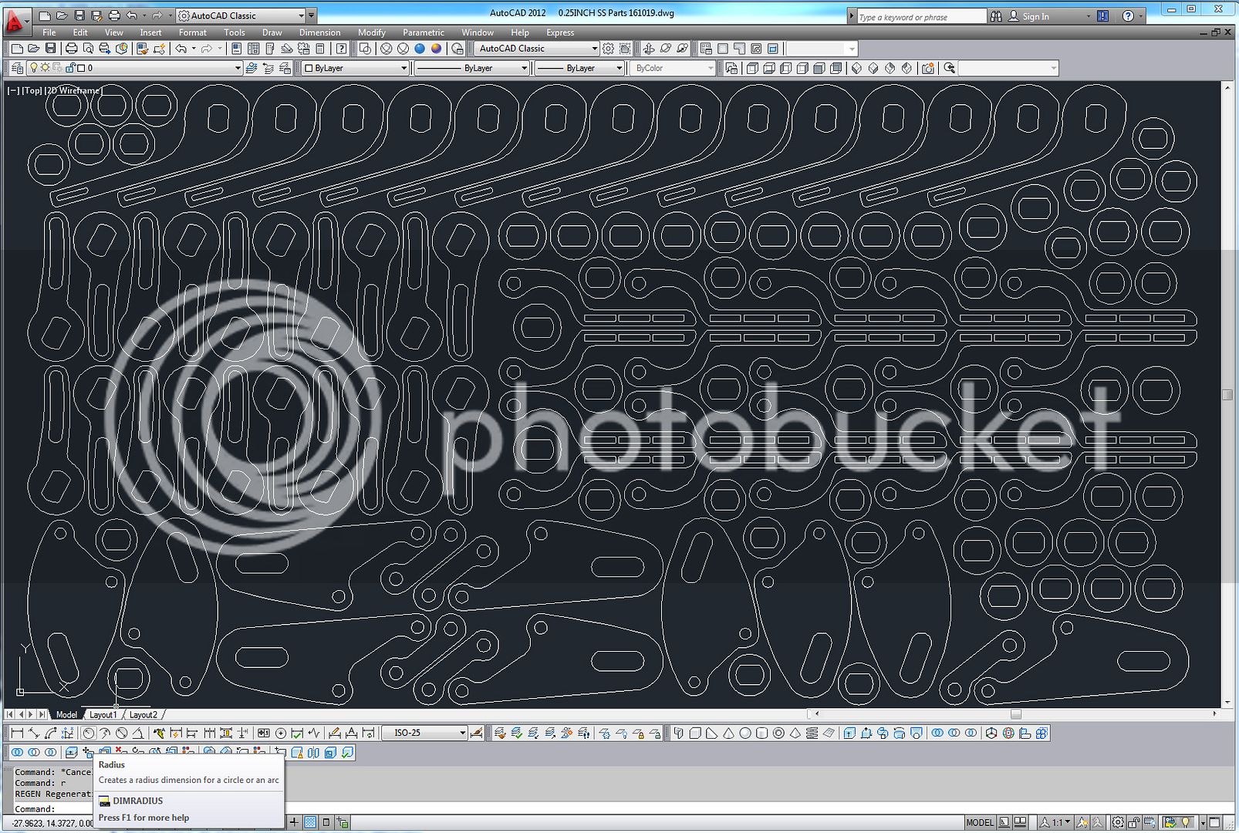
Task: Select the Box solid modeling tool
Action: (695, 733)
